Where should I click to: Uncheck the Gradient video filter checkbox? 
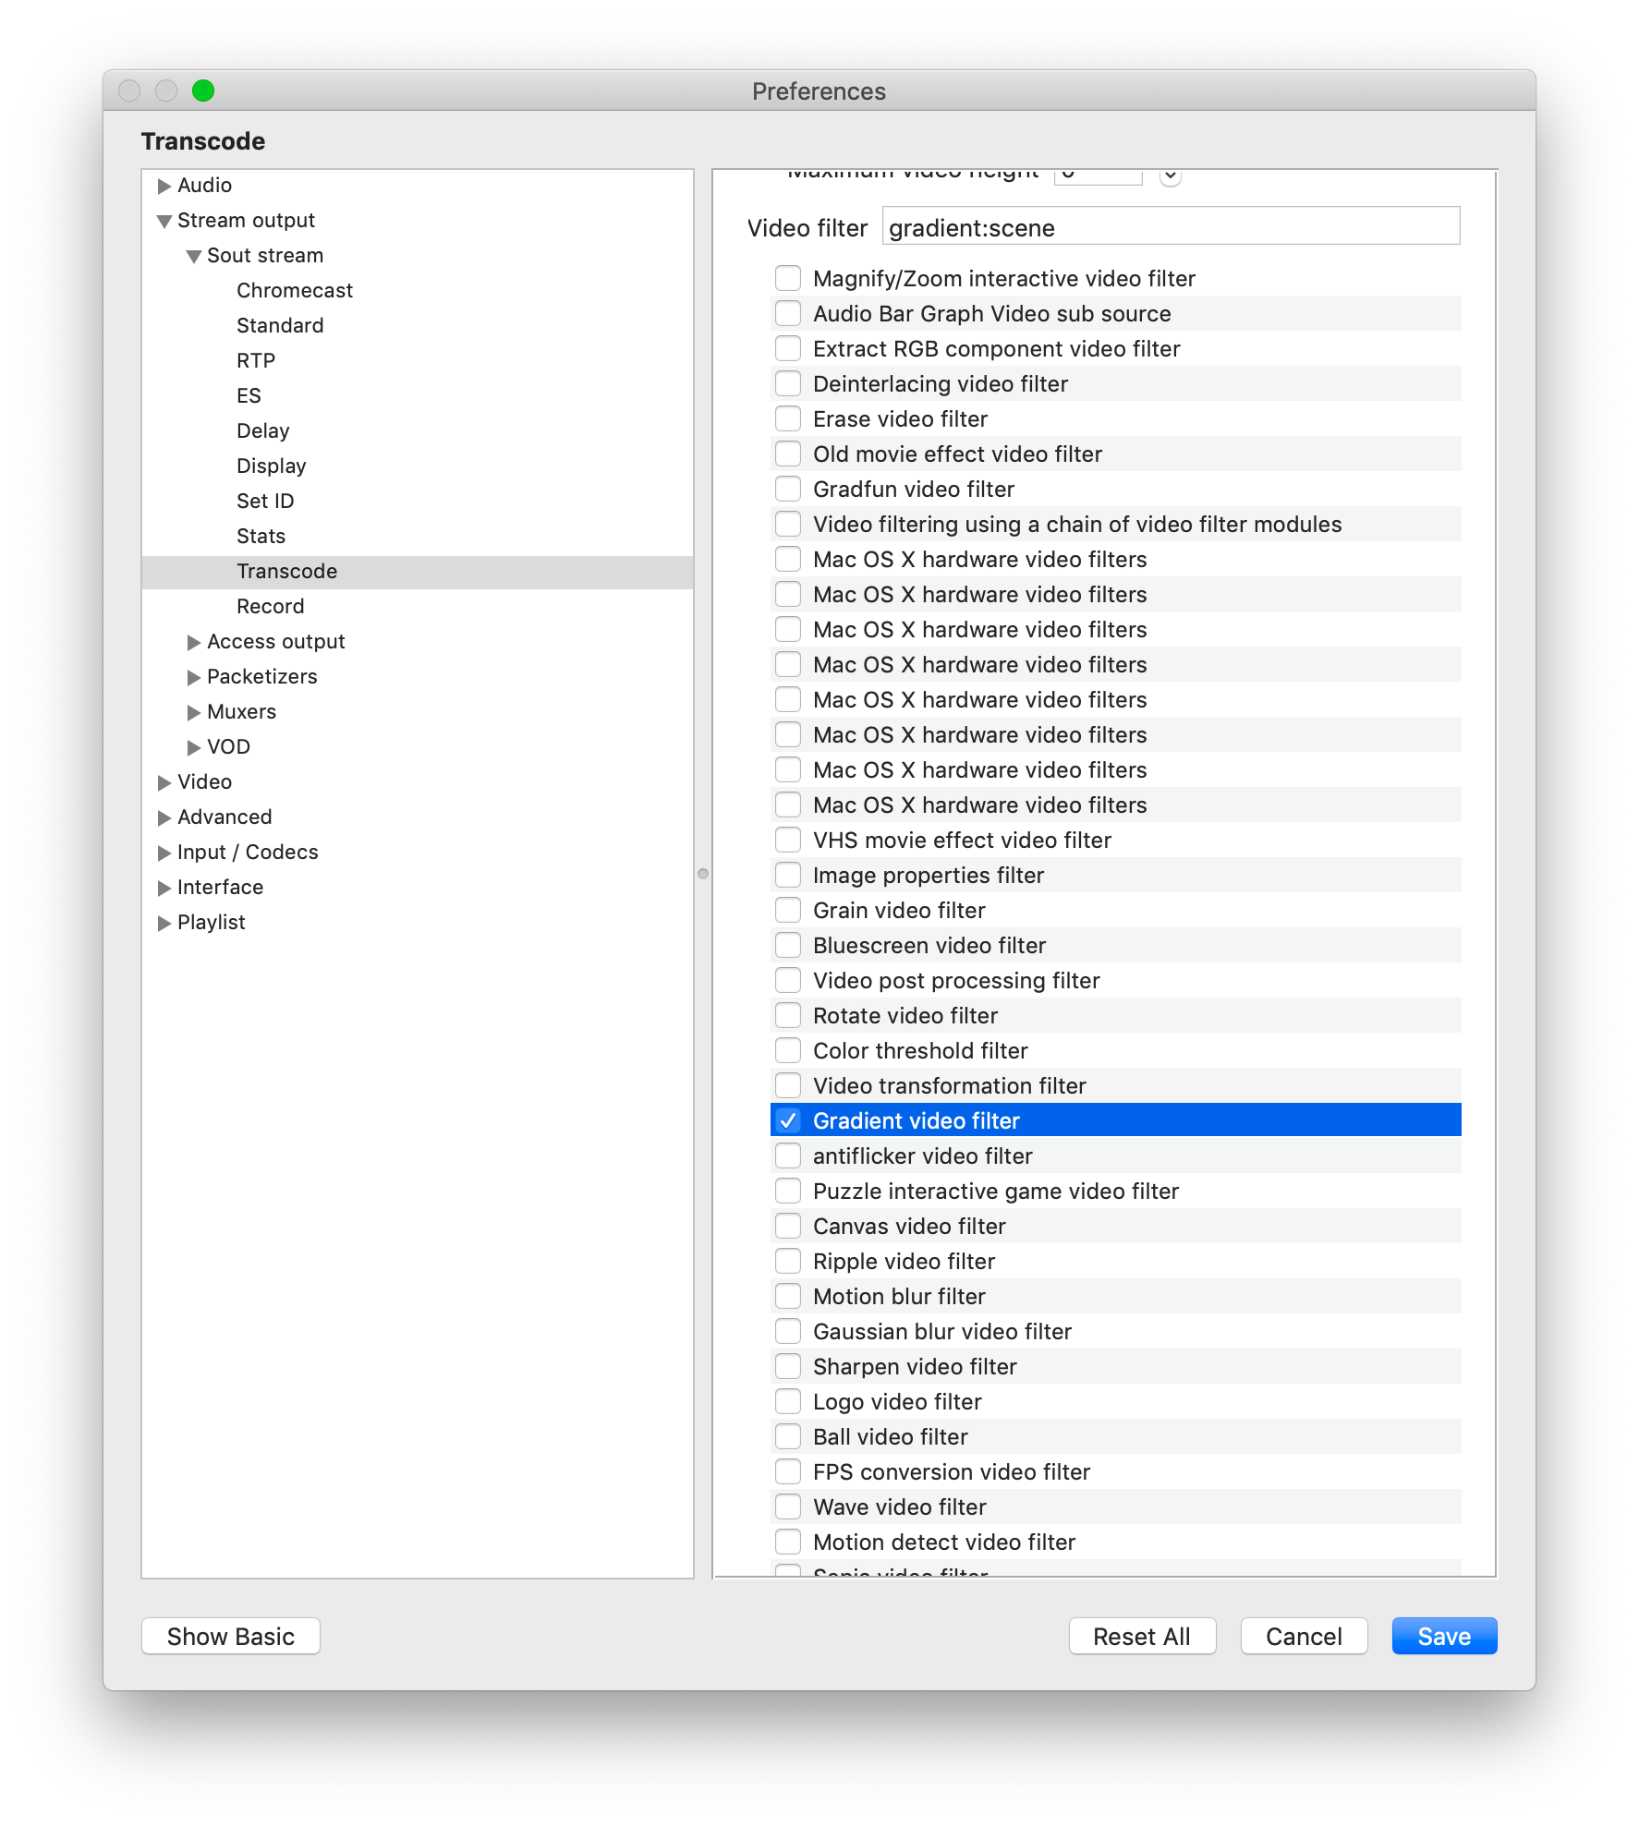tap(788, 1120)
